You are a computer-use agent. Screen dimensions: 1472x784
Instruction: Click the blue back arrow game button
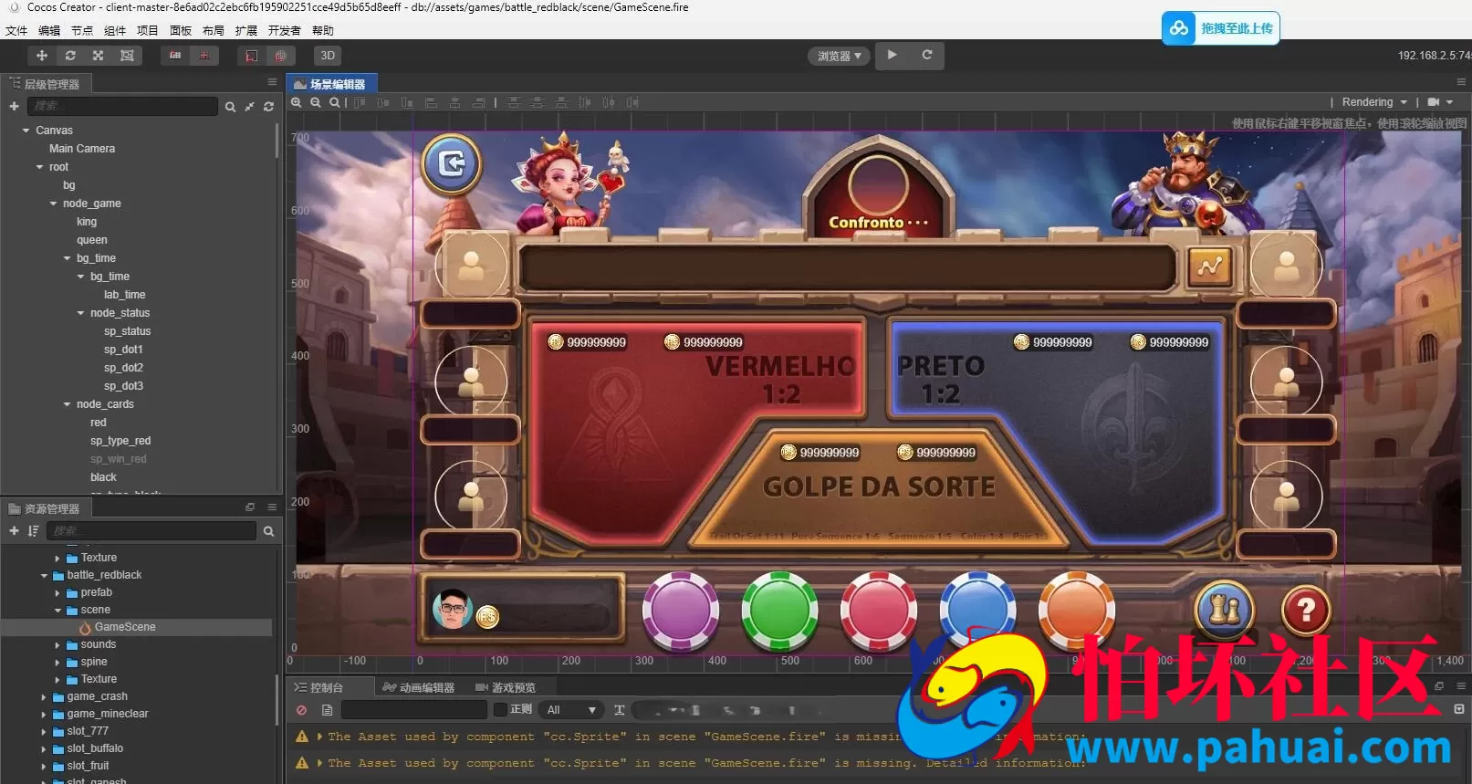click(x=452, y=163)
